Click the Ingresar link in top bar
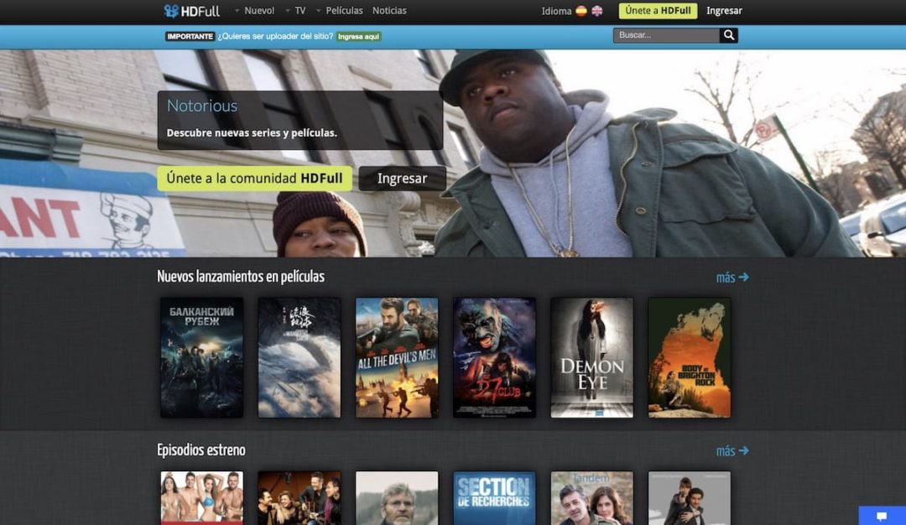Image resolution: width=906 pixels, height=525 pixels. pos(724,10)
